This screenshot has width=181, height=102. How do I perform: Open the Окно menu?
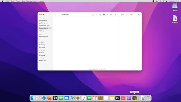pos(35,1)
